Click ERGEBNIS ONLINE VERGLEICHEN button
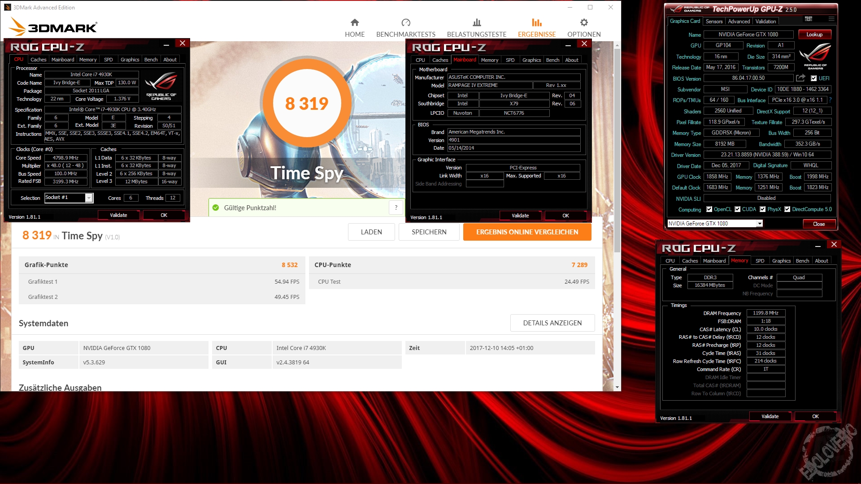The image size is (861, 484). coord(527,232)
